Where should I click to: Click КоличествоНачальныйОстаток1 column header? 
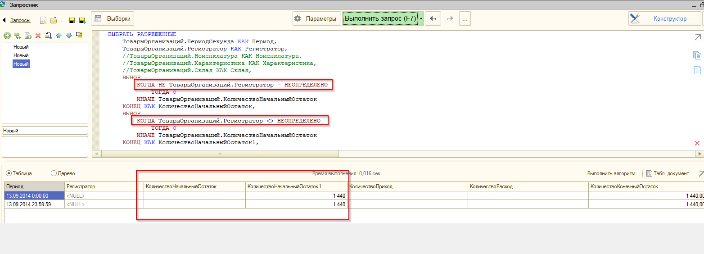tap(297, 186)
